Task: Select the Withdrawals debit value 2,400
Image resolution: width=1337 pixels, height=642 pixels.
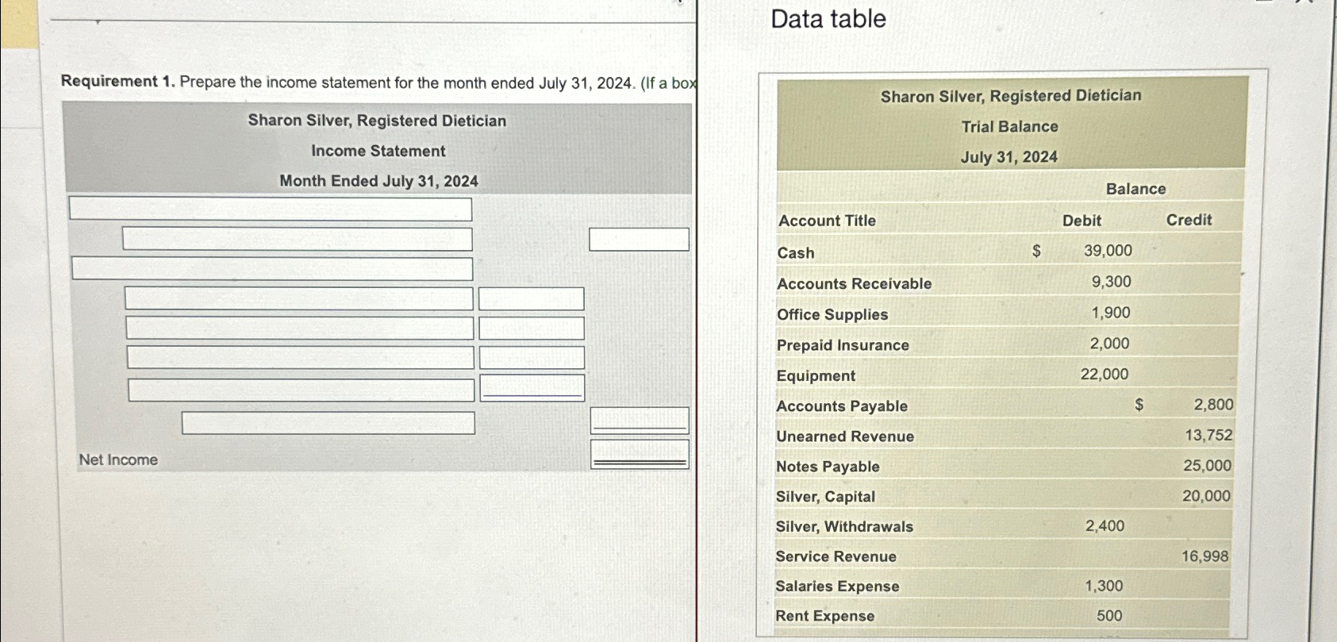Action: (x=1105, y=526)
